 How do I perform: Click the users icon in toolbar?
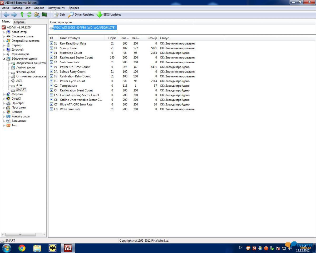click(37, 15)
